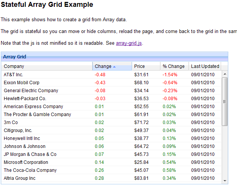Click the $34.14 price cell

click(x=141, y=91)
